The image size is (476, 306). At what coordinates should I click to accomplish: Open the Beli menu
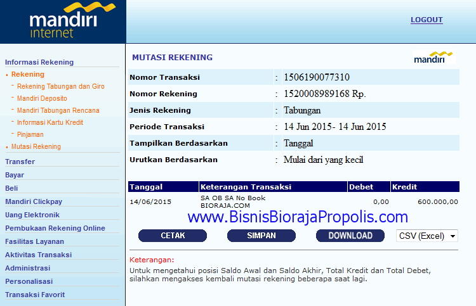coord(11,188)
